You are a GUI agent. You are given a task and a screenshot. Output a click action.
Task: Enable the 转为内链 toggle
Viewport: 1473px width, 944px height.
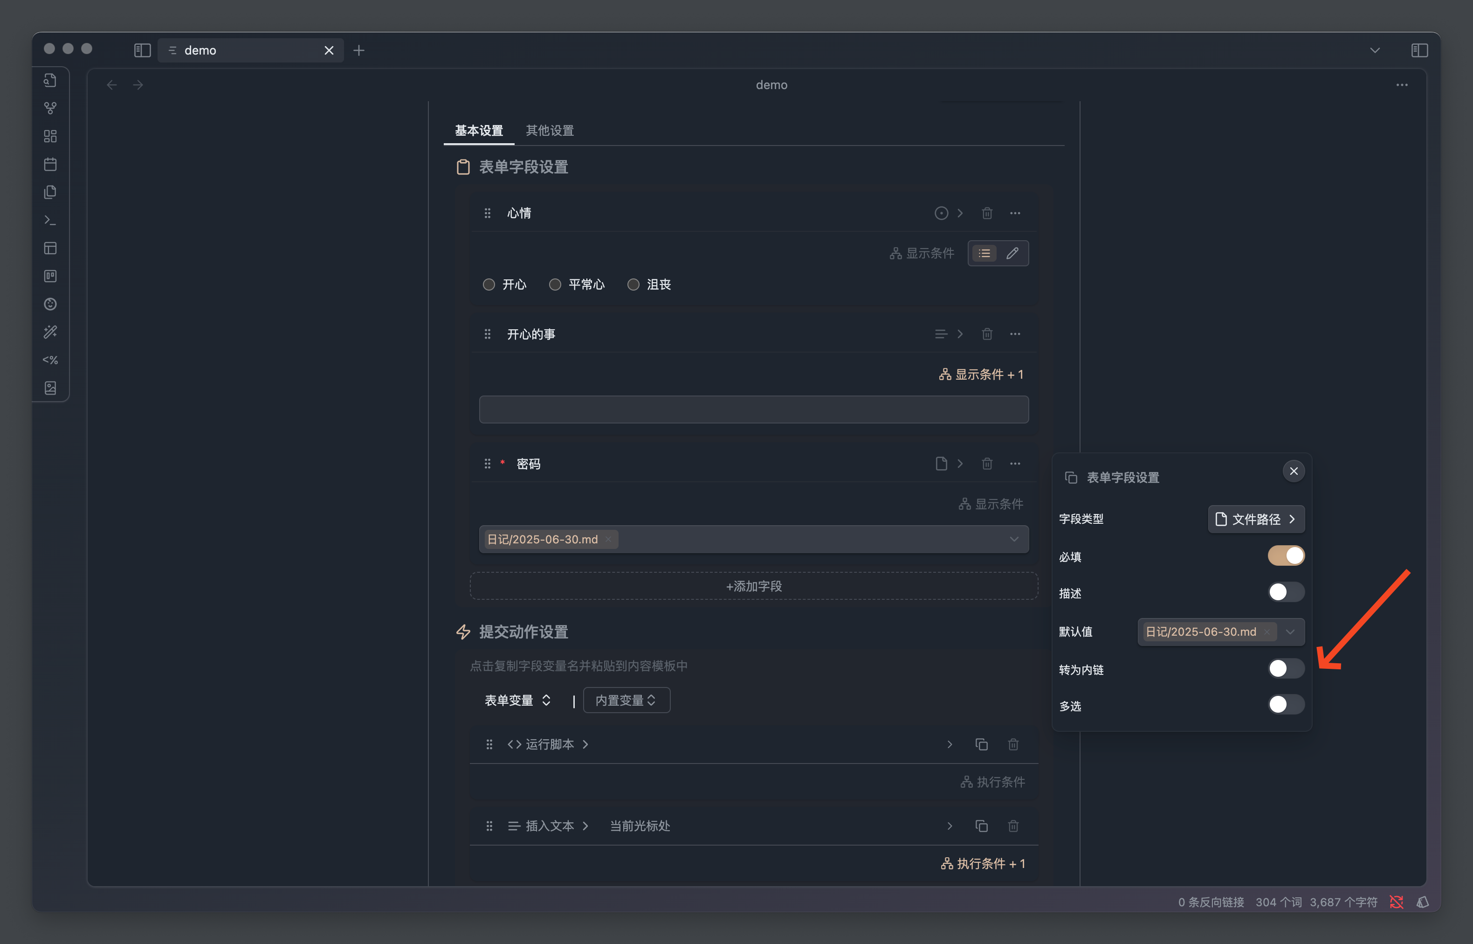click(1286, 669)
